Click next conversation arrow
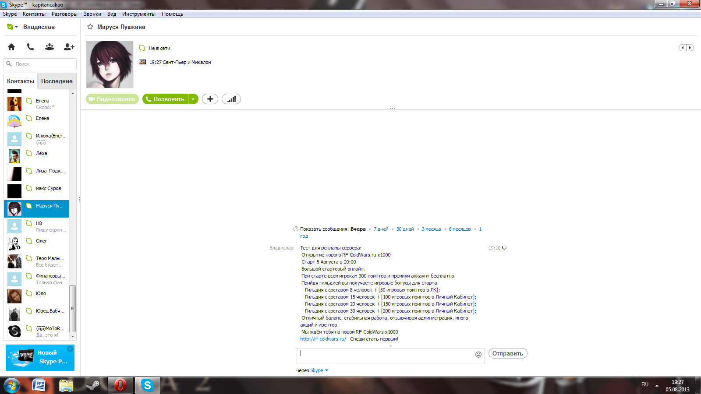The height and width of the screenshot is (394, 701). coord(690,48)
